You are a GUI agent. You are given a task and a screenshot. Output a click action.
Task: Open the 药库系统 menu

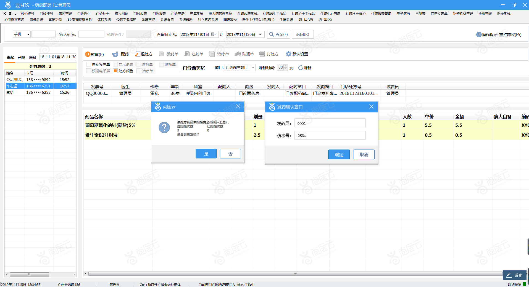(x=196, y=14)
